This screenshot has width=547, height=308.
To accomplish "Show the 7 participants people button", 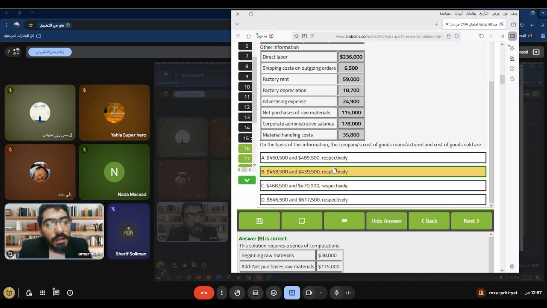I will tap(14, 52).
